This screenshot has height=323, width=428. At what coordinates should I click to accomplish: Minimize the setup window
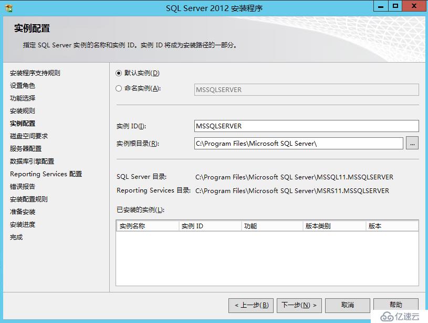(x=381, y=6)
